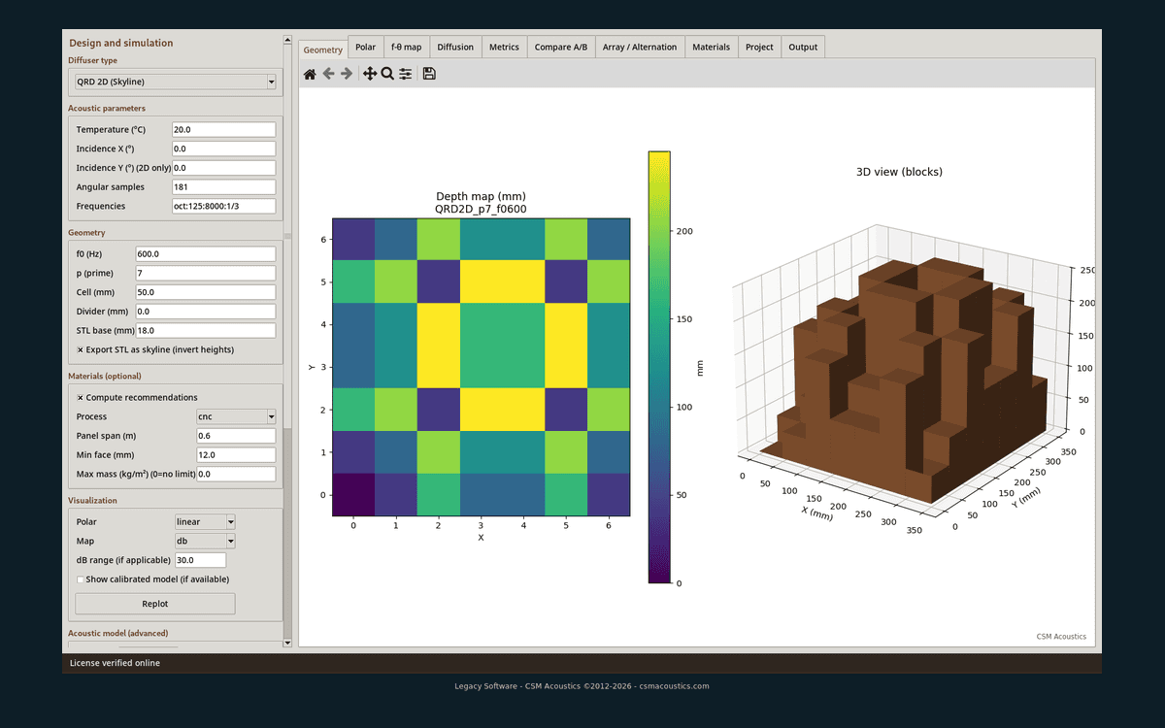Click the left panel scroll-down arrow
Image resolution: width=1165 pixels, height=728 pixels.
287,643
